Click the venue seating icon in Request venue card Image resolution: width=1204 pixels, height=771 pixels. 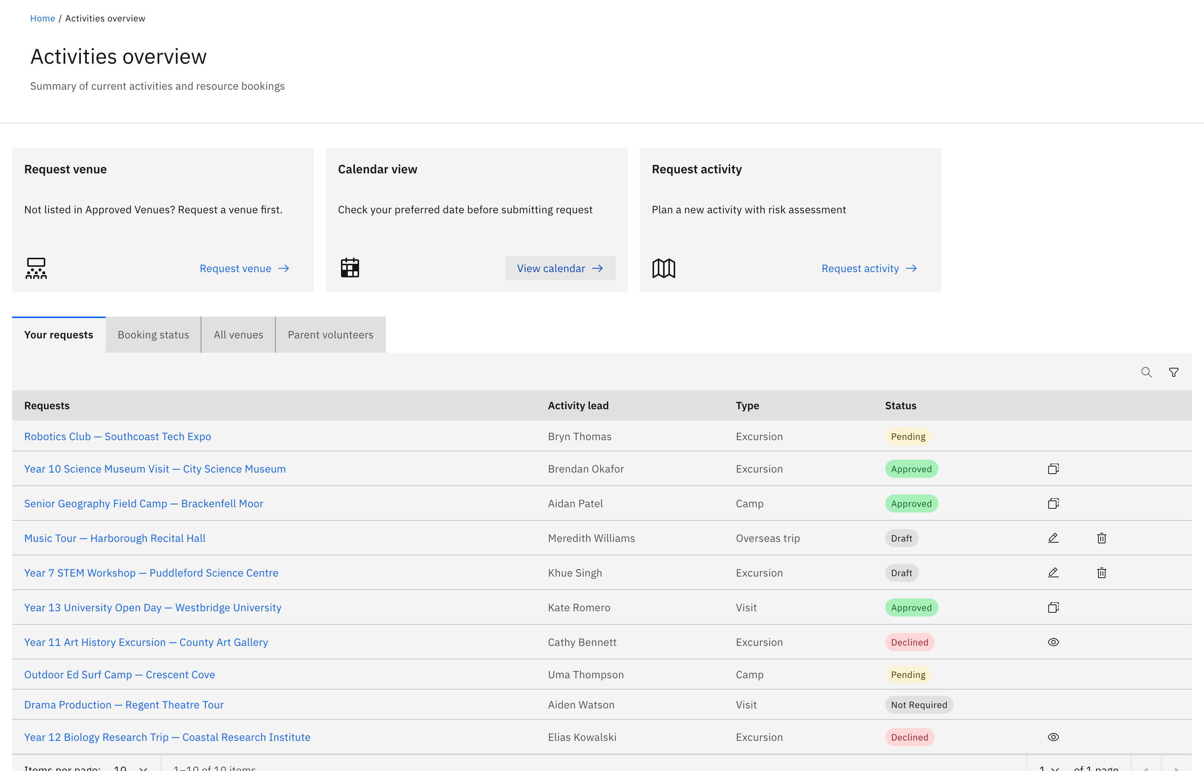coord(36,268)
